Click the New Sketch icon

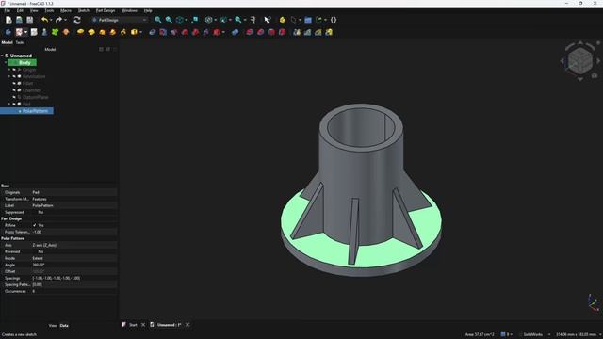point(19,32)
